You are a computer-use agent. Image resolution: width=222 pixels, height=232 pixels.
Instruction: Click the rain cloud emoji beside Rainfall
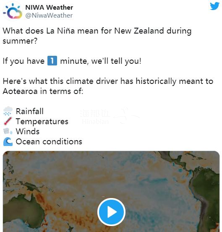click(x=8, y=111)
